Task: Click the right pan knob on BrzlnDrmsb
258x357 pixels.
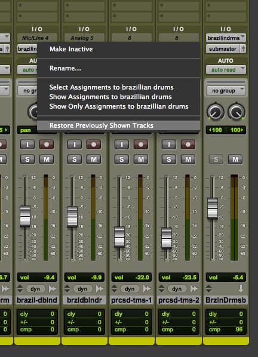Action: (x=236, y=112)
